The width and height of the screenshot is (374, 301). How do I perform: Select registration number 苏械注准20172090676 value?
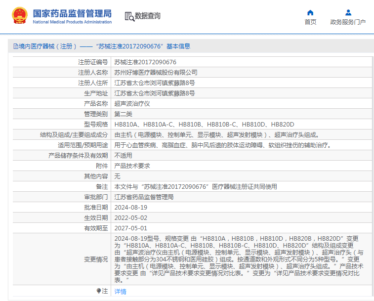click(x=145, y=62)
